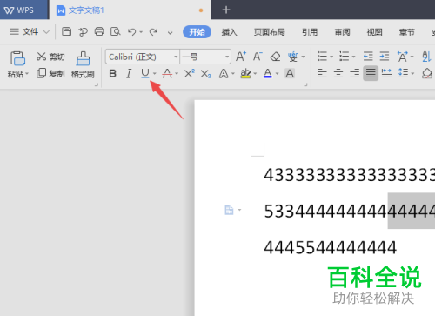
Task: Click the first line starting with 4333
Action: point(350,175)
